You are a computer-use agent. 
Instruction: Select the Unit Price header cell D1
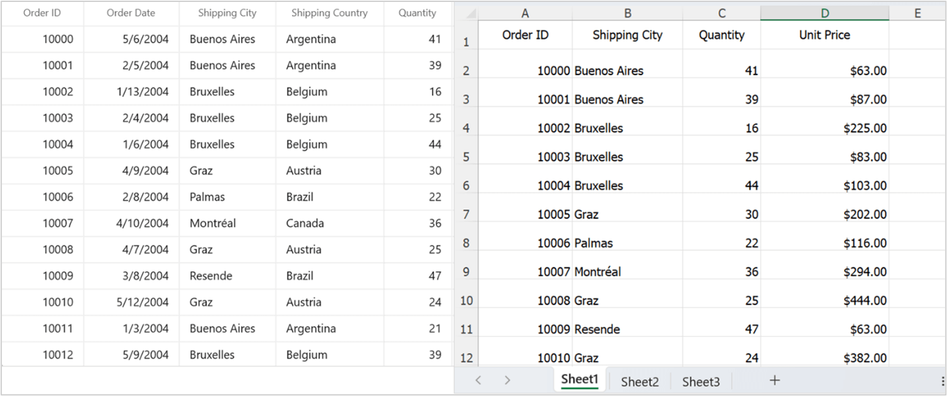pos(825,35)
